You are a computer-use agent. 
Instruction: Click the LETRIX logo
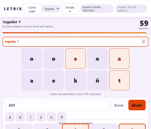[13, 9]
